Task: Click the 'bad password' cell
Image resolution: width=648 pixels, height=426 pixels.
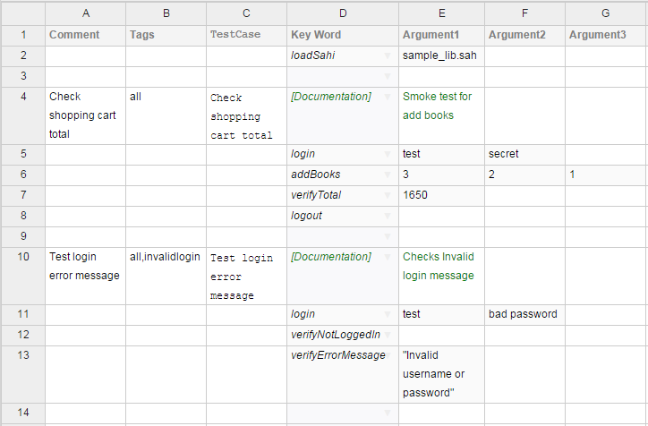Action: (524, 314)
